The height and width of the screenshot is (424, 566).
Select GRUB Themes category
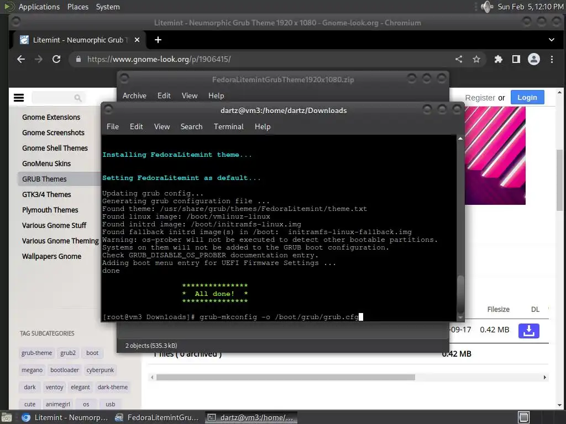click(x=44, y=179)
